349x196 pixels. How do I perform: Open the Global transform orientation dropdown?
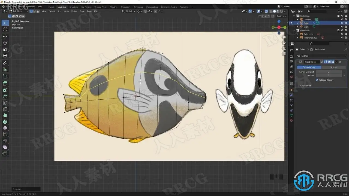point(128,11)
